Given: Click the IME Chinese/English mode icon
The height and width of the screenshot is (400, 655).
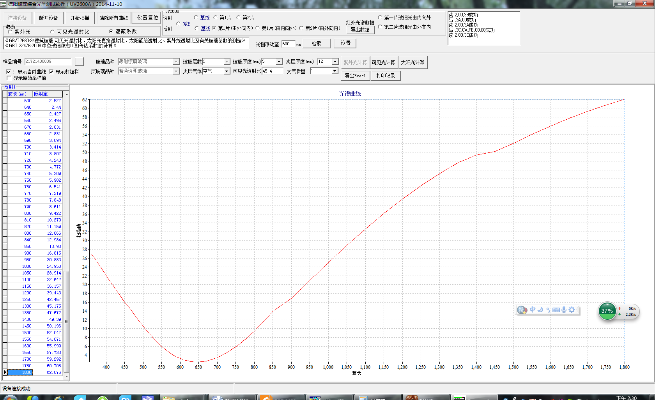Looking at the screenshot, I should tap(532, 310).
